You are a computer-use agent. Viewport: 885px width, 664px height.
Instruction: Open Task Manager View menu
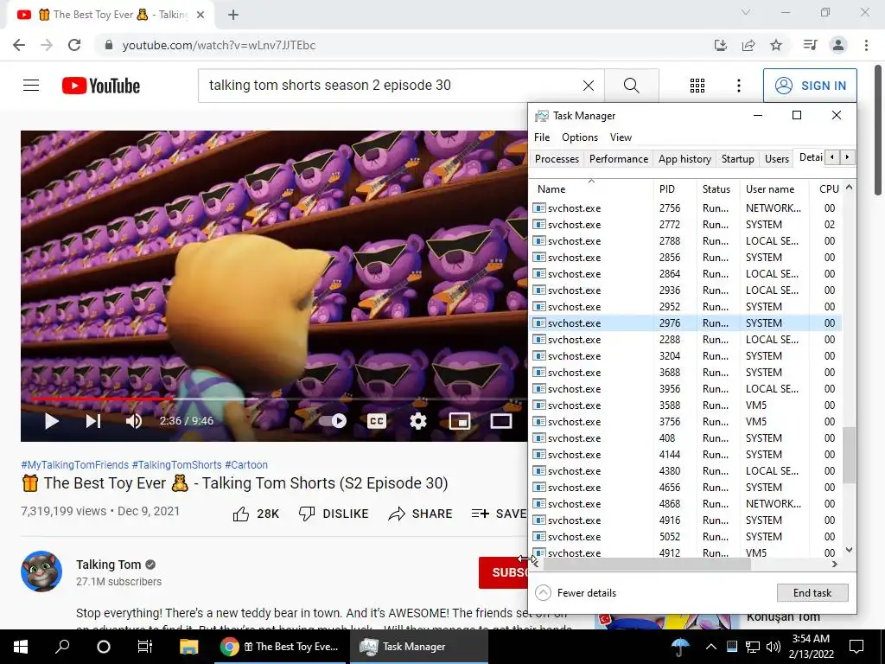621,137
